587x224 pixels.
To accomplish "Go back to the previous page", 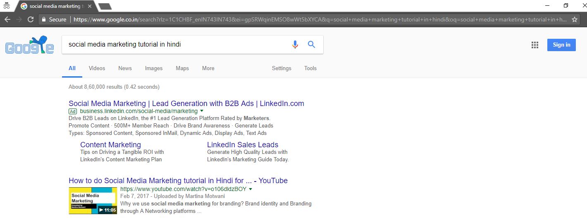I will (7, 19).
